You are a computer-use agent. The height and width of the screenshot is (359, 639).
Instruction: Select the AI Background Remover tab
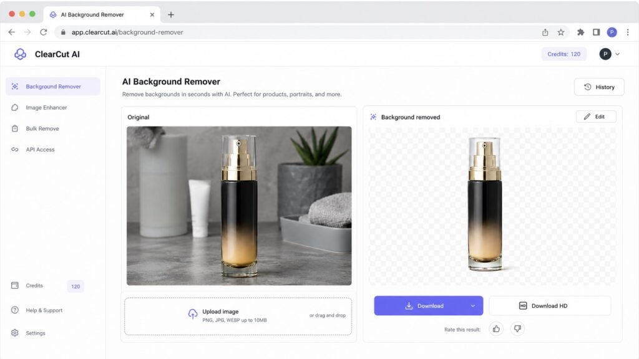coord(102,15)
